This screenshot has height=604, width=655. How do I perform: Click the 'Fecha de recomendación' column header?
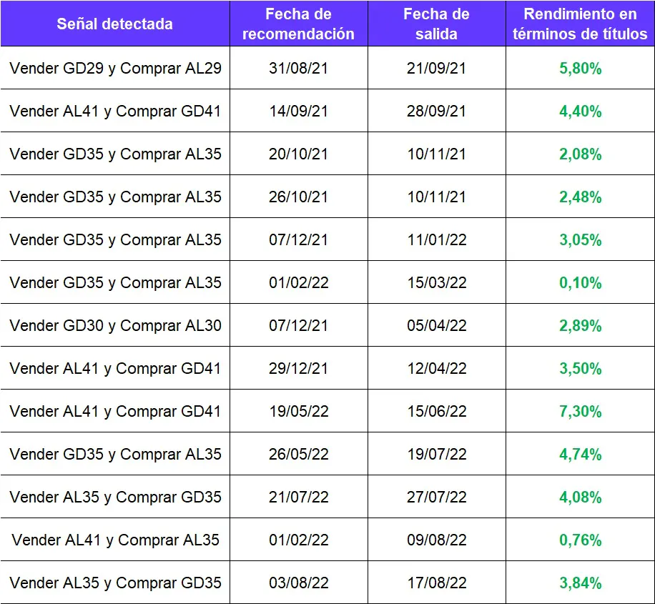pyautogui.click(x=299, y=24)
